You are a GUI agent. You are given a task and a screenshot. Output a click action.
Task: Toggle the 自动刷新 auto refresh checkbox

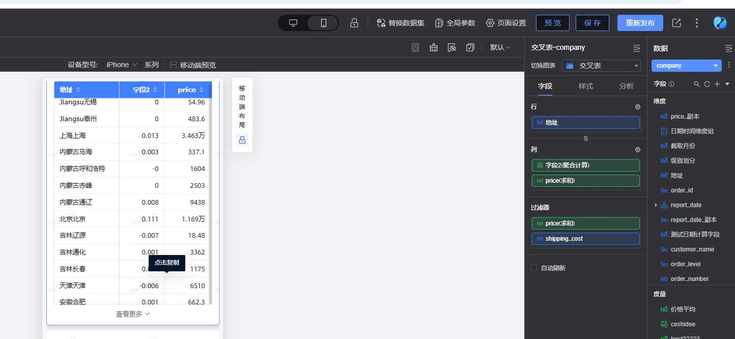534,268
